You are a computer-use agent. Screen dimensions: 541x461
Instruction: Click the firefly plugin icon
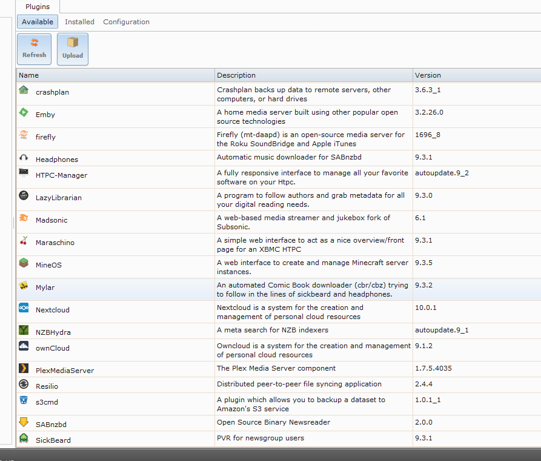24,135
